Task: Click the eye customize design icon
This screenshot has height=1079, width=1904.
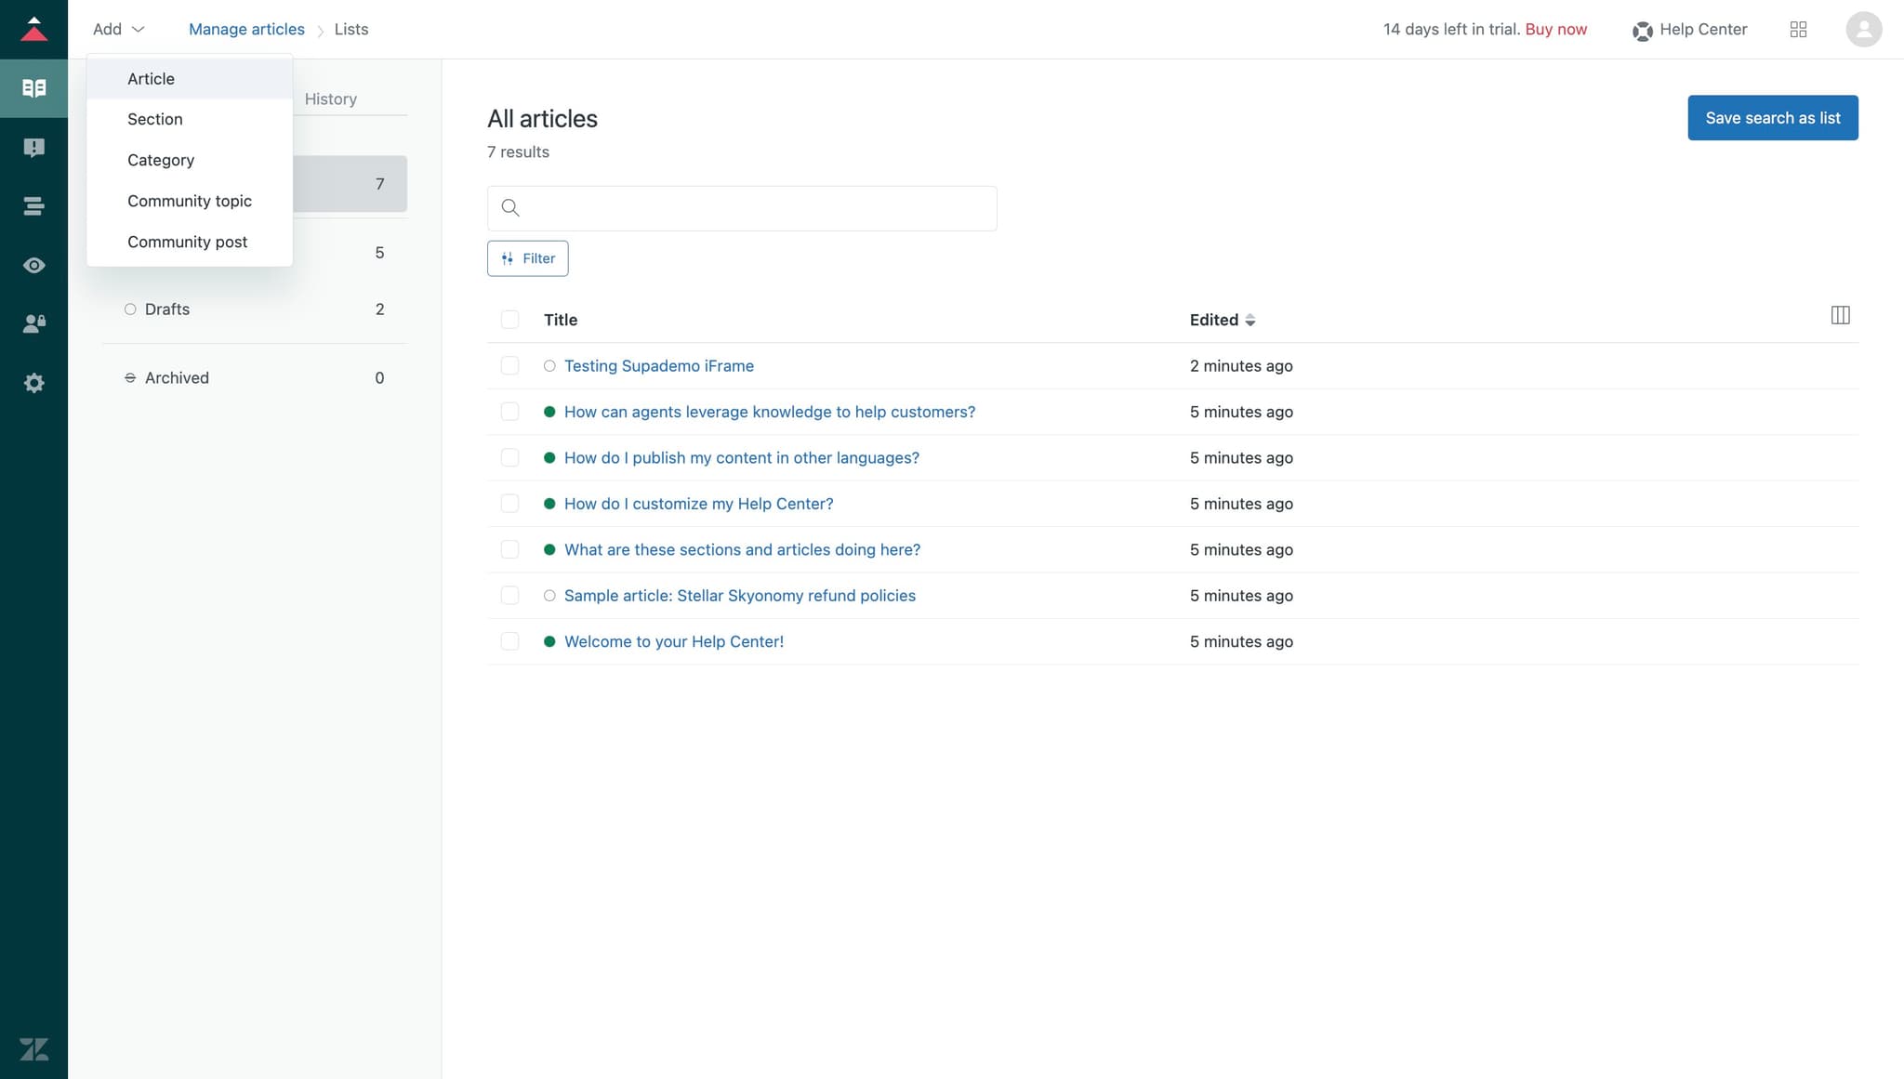Action: pyautogui.click(x=33, y=266)
